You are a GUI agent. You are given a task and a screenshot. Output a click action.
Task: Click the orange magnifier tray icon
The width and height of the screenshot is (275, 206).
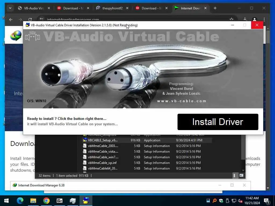coord(215,201)
